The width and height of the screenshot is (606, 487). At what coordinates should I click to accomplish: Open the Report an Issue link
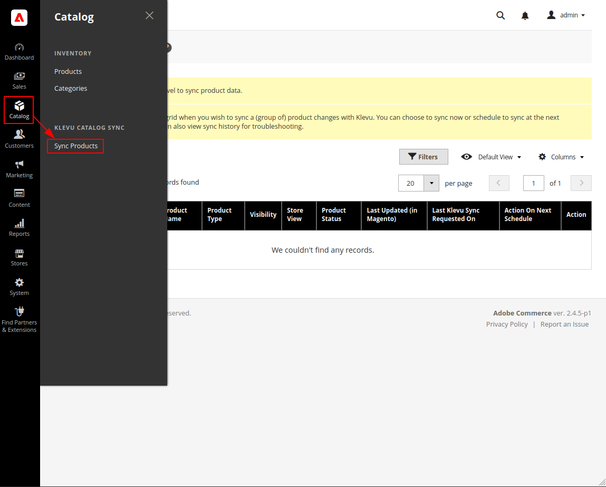565,324
